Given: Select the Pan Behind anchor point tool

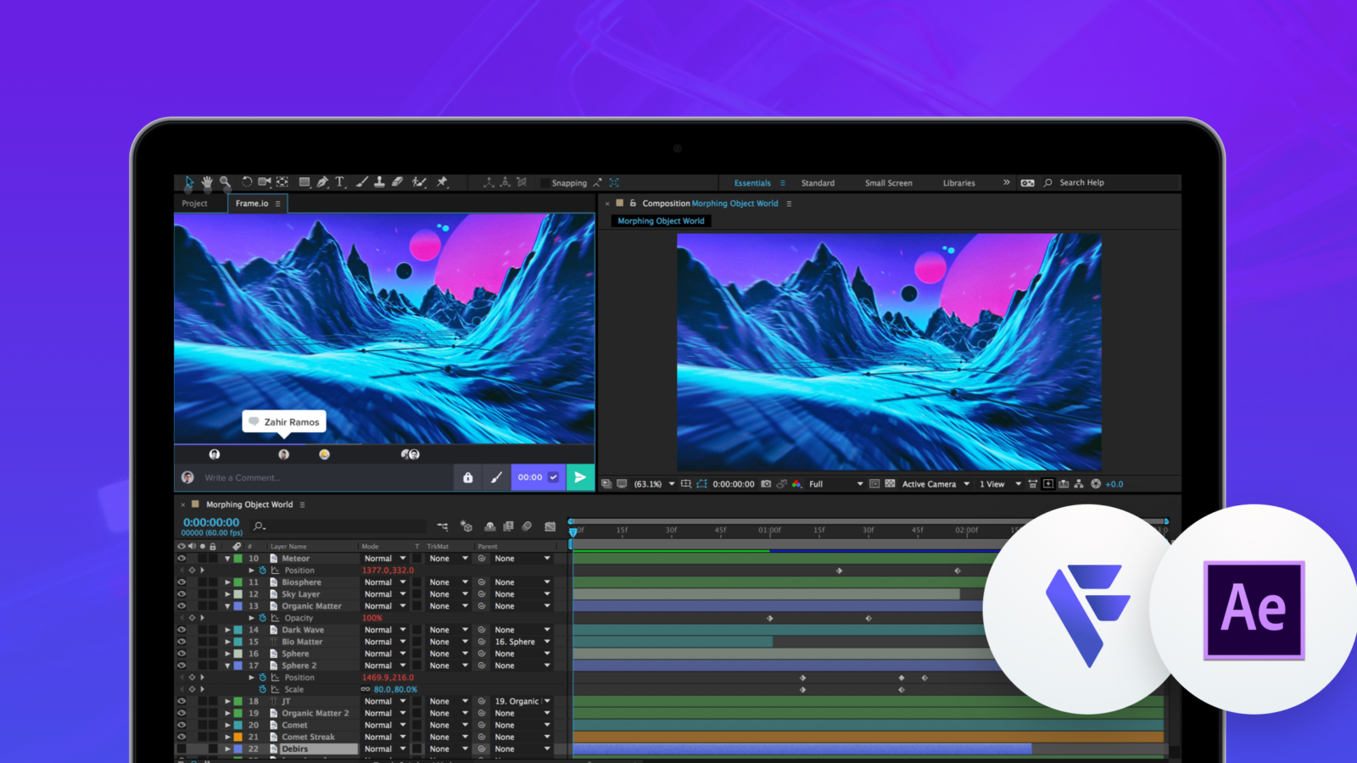Looking at the screenshot, I should [282, 182].
